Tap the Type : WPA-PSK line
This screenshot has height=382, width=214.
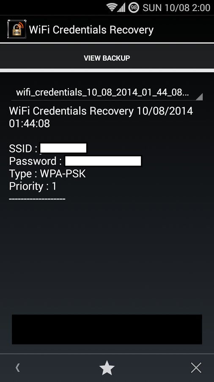[x=47, y=174]
